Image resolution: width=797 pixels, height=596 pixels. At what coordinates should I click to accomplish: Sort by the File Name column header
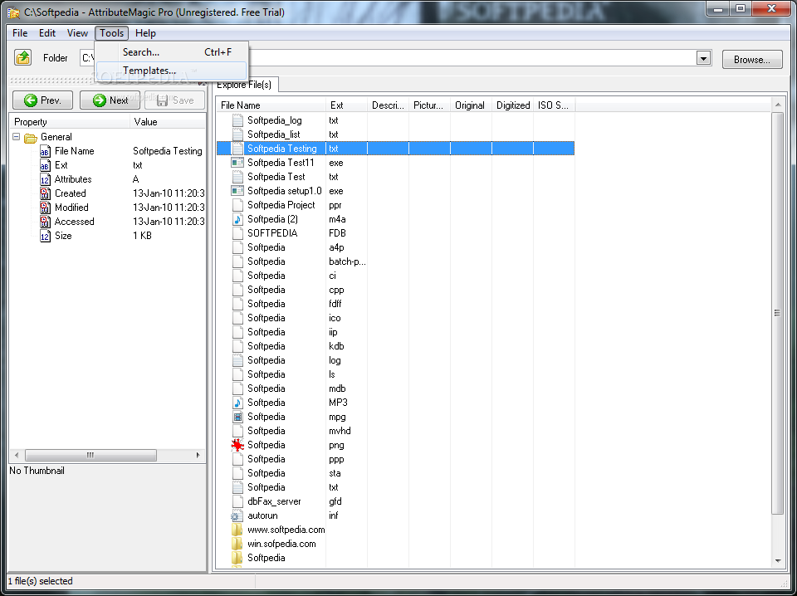click(271, 105)
